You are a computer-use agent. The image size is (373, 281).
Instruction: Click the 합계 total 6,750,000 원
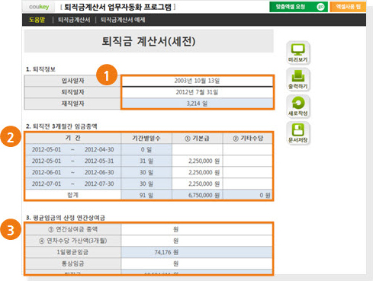tap(198, 195)
